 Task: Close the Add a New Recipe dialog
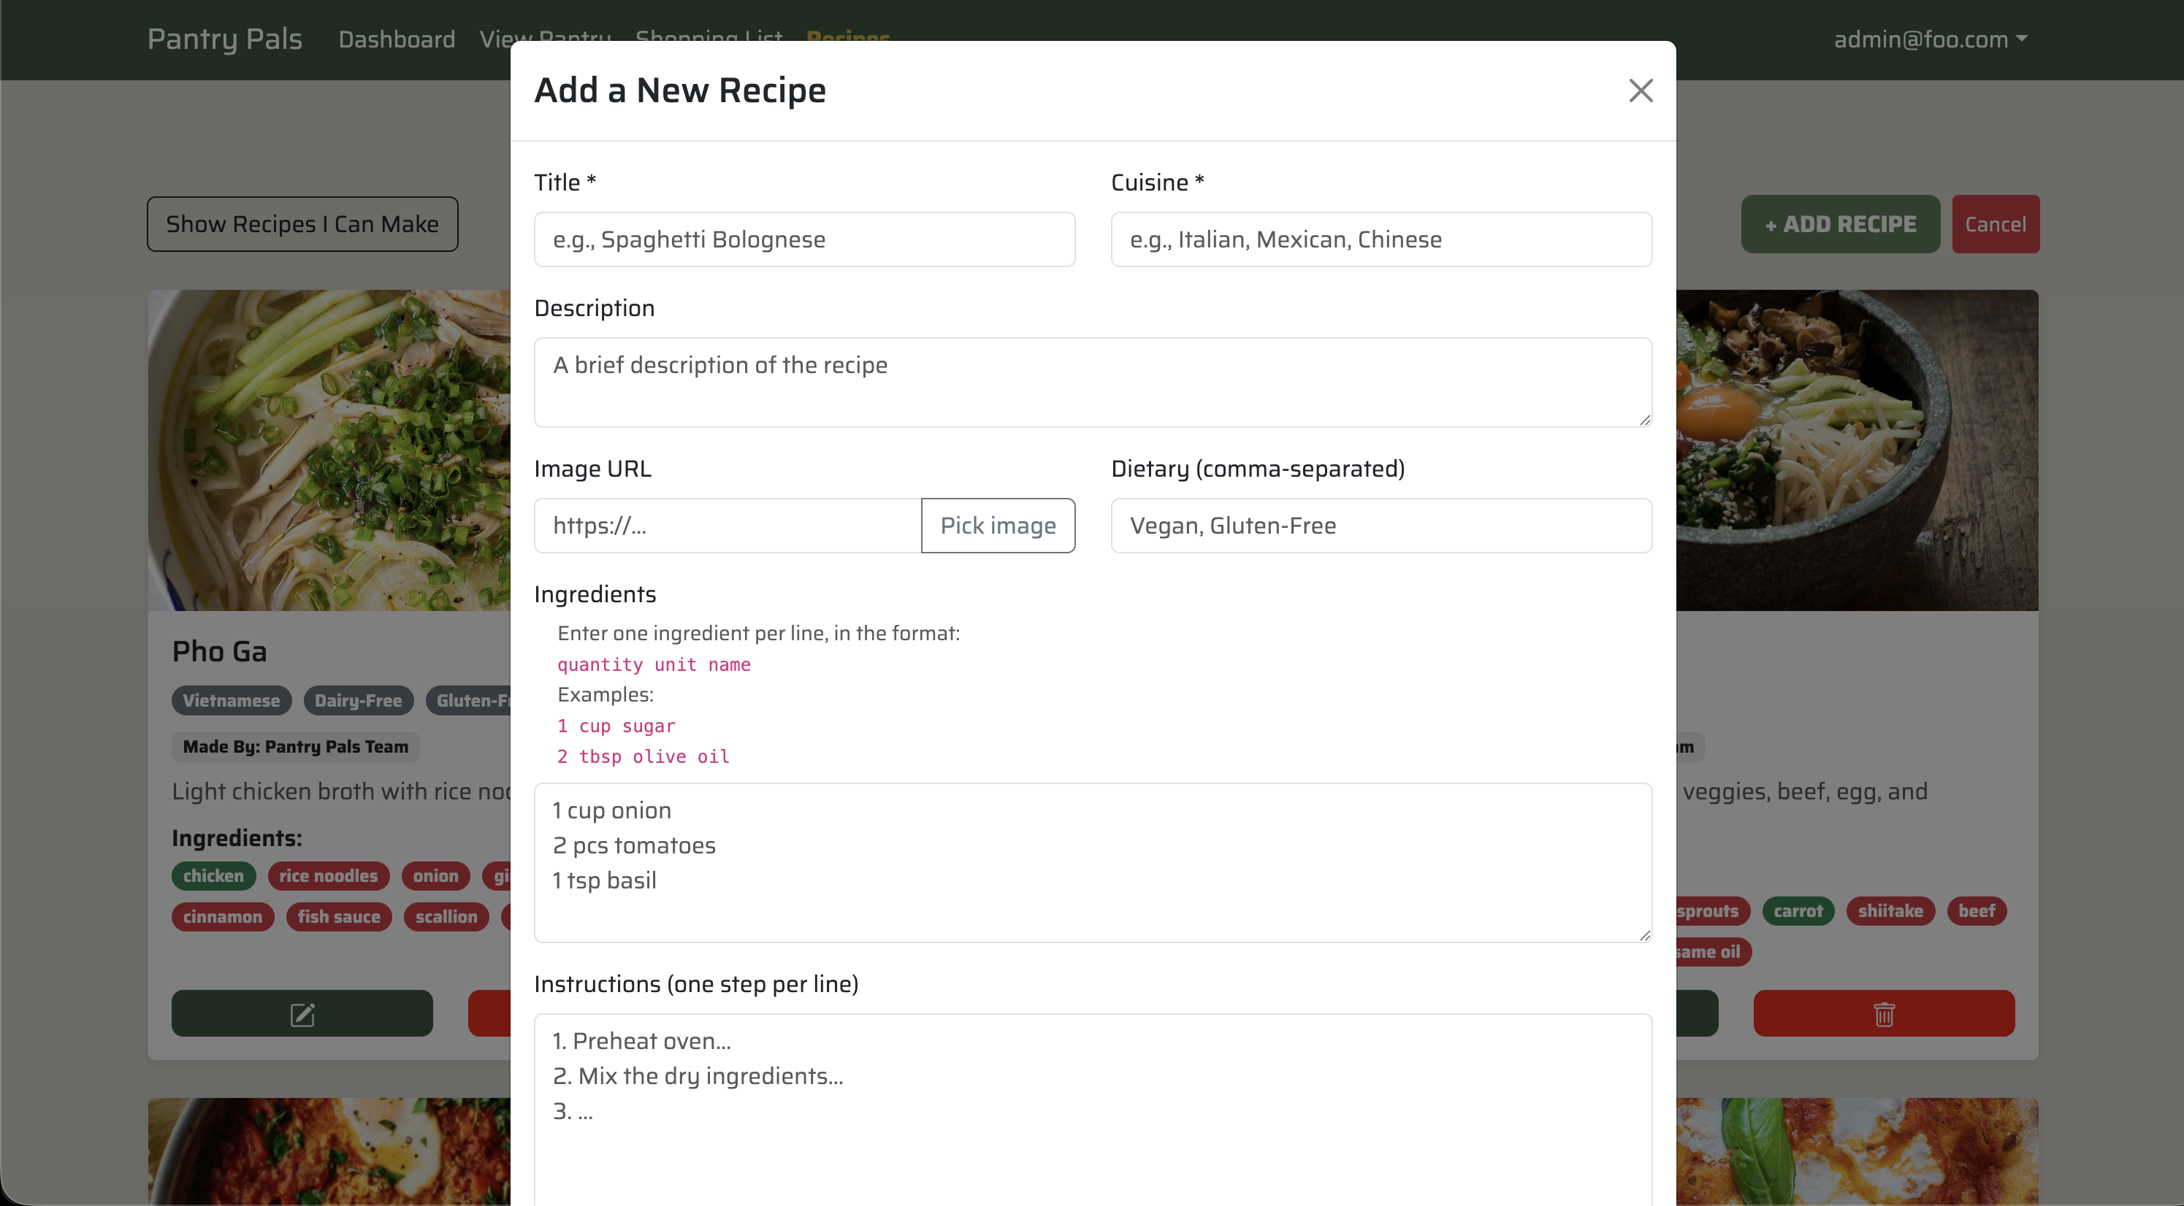(x=1641, y=91)
